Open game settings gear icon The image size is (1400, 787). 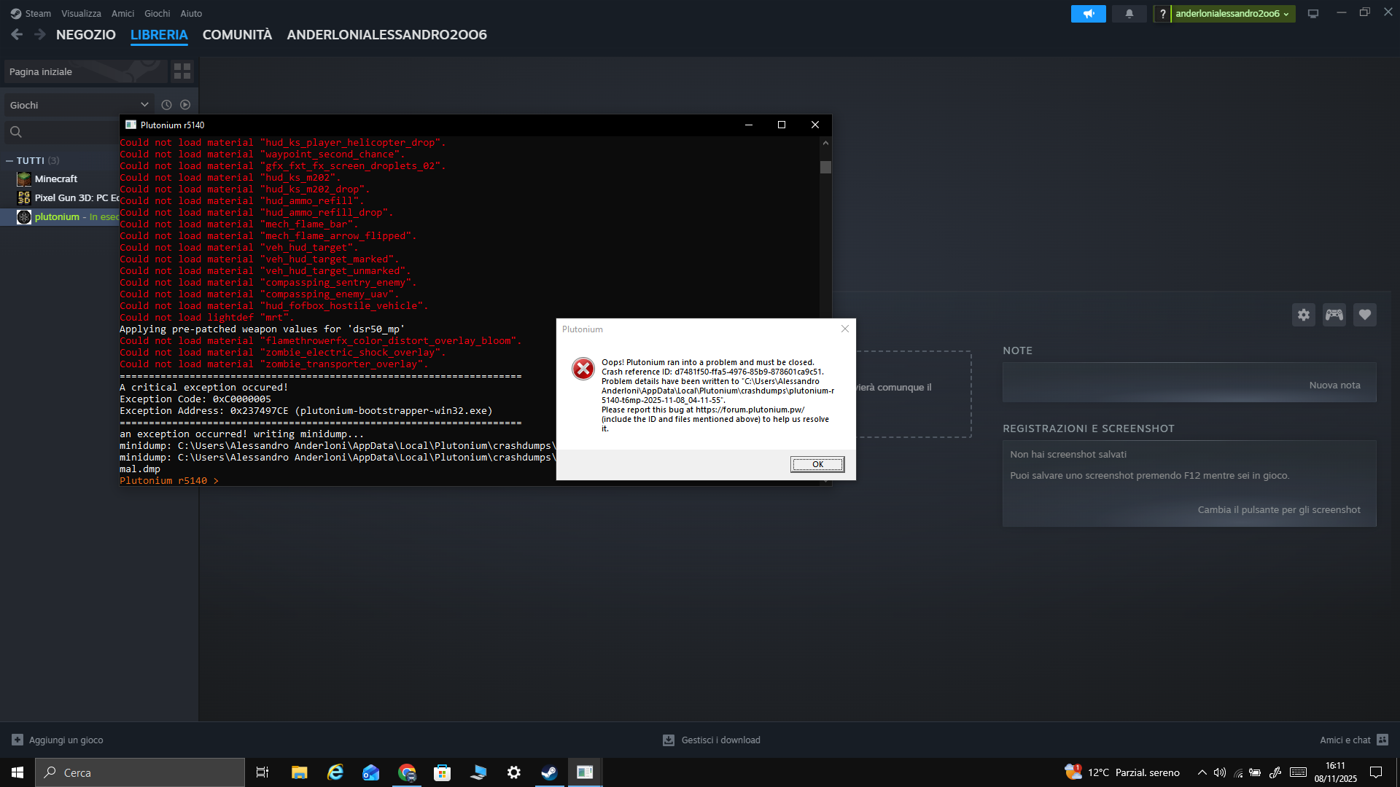(1304, 315)
